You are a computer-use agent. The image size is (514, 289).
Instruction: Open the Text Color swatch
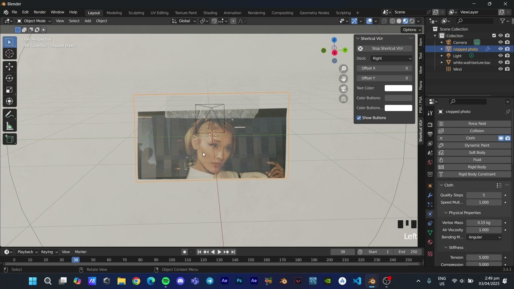click(x=398, y=88)
